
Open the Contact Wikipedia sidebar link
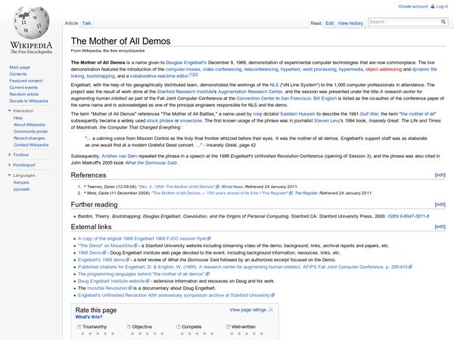[x=31, y=145]
